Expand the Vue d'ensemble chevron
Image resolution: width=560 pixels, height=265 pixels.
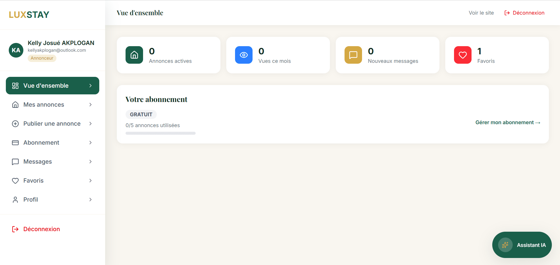coord(91,86)
